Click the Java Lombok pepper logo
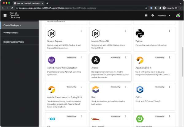184x127 pixels. [96, 119]
